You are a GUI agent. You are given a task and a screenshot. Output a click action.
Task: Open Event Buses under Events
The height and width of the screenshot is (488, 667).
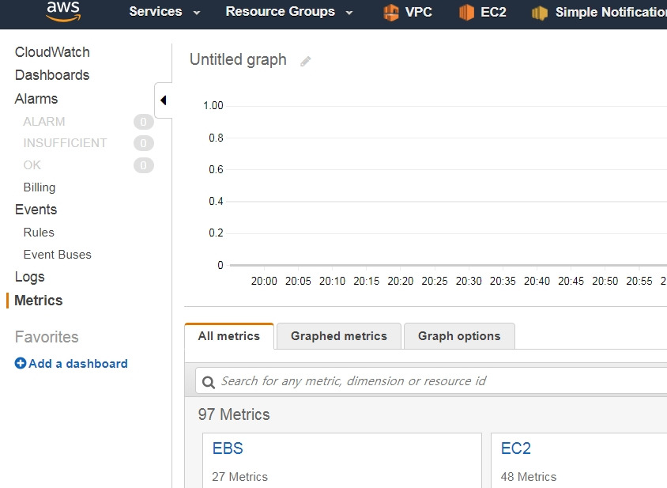pyautogui.click(x=58, y=255)
